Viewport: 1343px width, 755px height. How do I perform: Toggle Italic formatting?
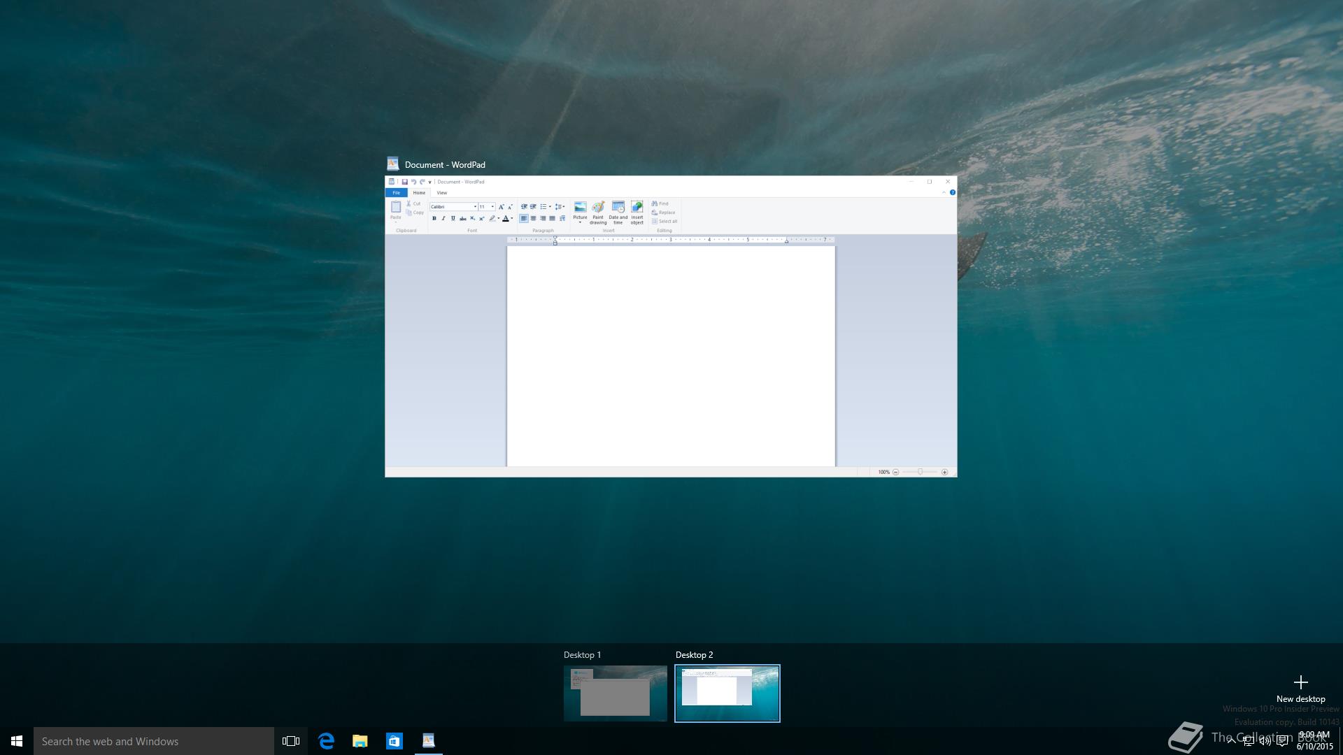[x=443, y=218]
